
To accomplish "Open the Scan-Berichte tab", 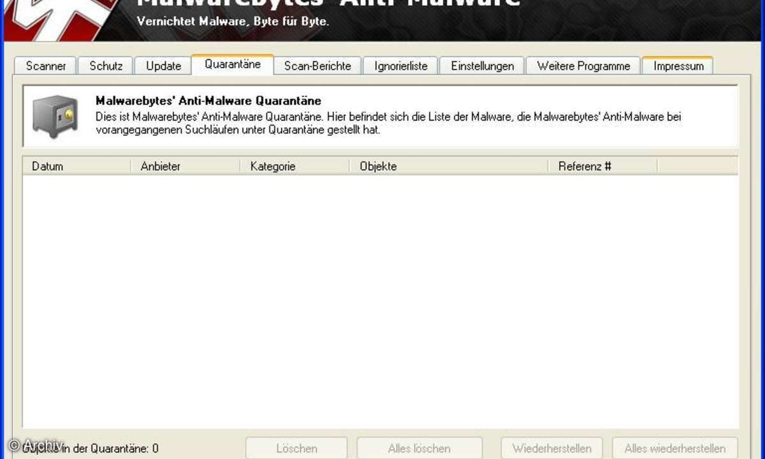I will point(317,66).
